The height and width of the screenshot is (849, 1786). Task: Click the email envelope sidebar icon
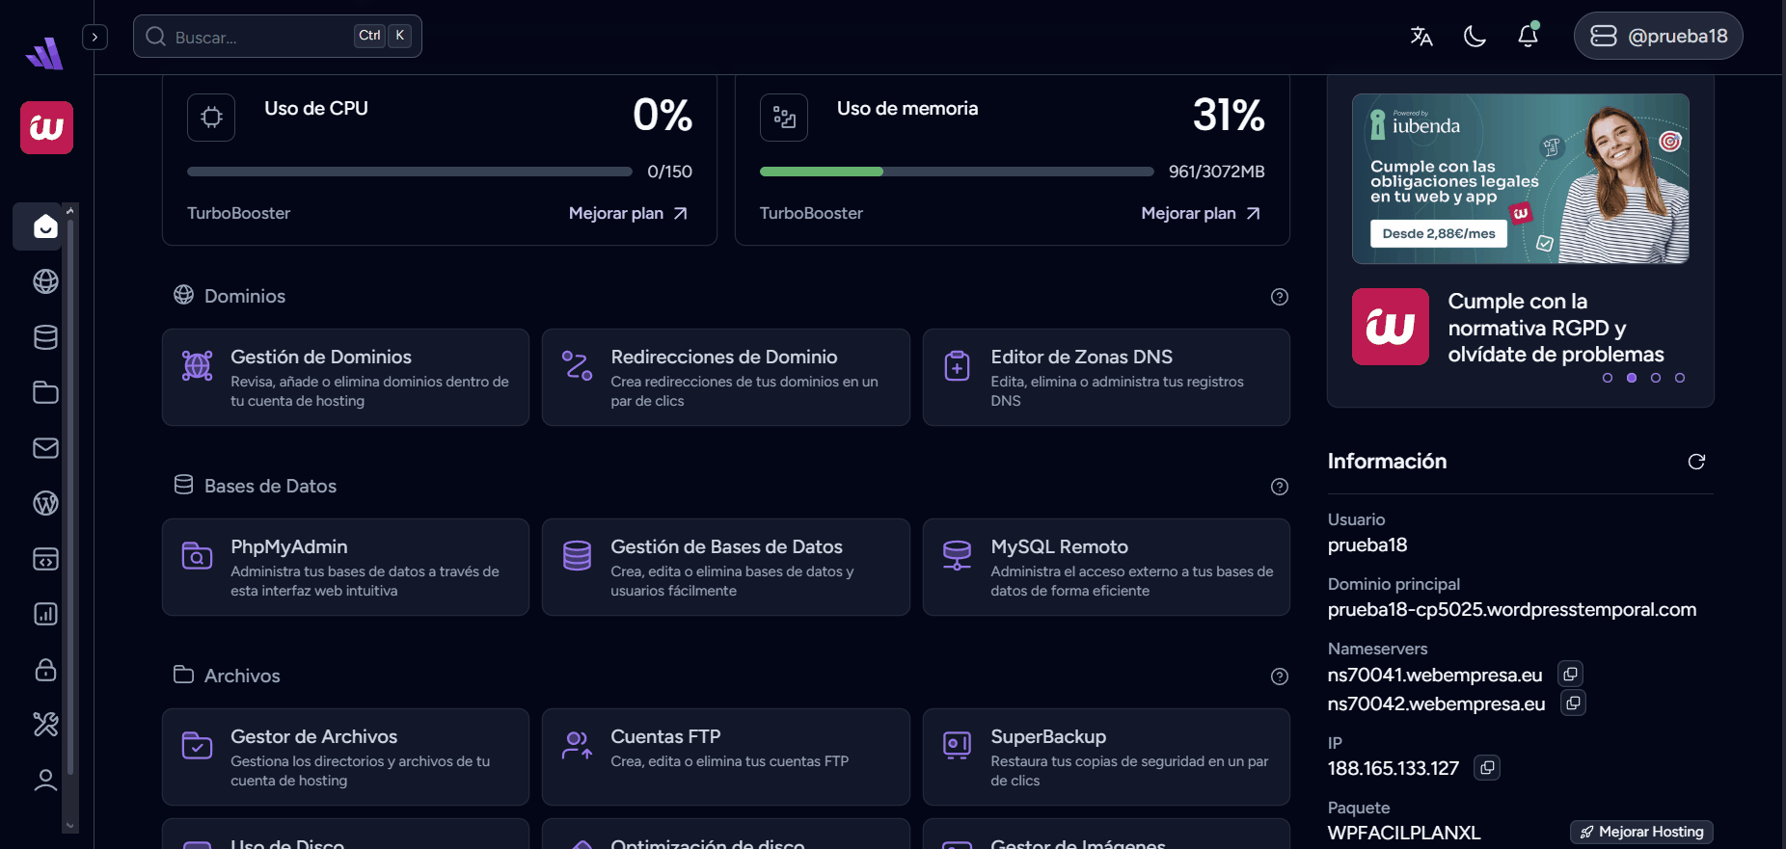pos(45,448)
